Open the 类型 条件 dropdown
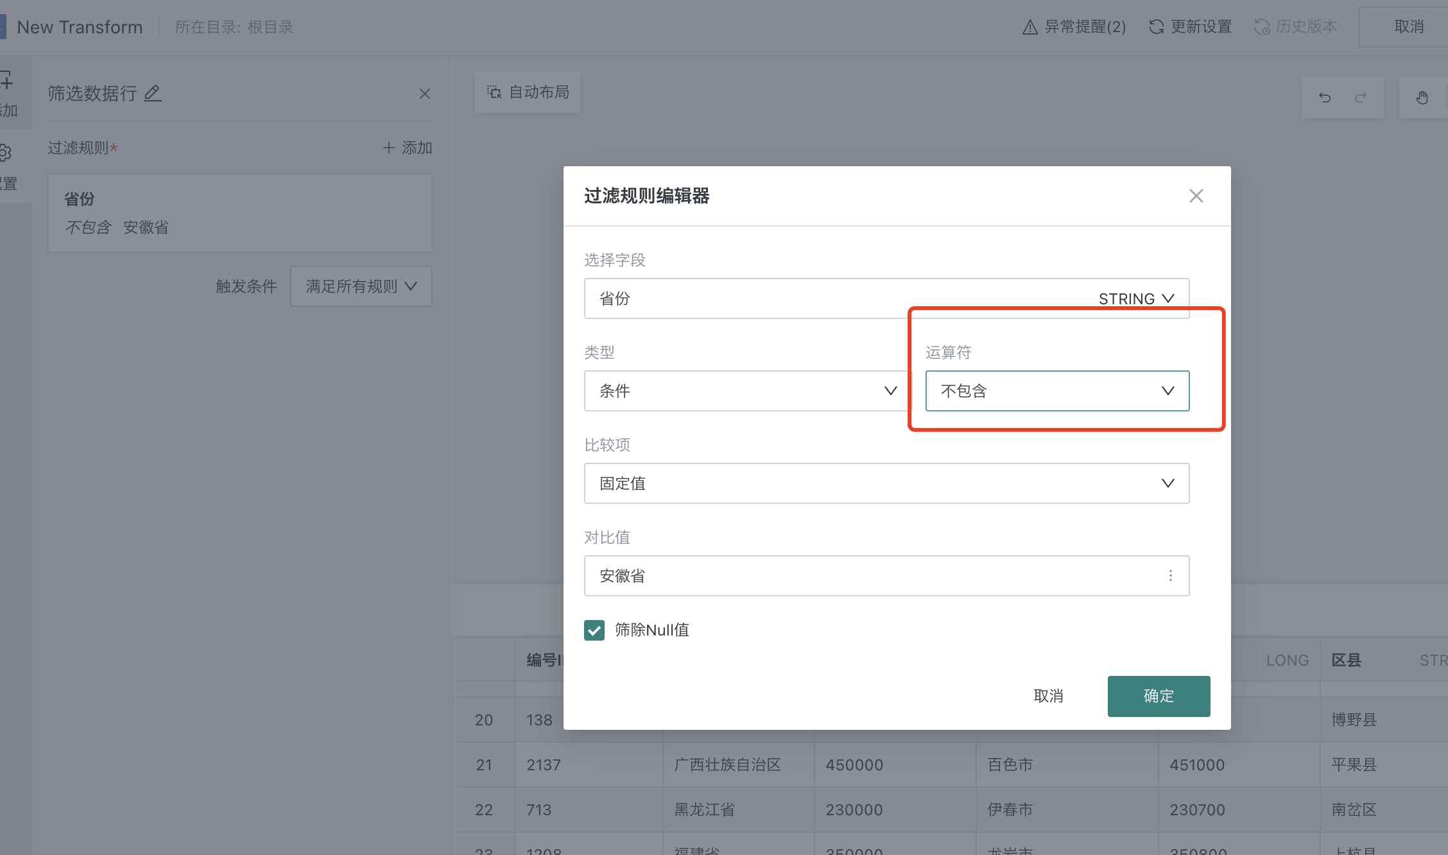Screen dimensions: 1448x855 [x=747, y=391]
